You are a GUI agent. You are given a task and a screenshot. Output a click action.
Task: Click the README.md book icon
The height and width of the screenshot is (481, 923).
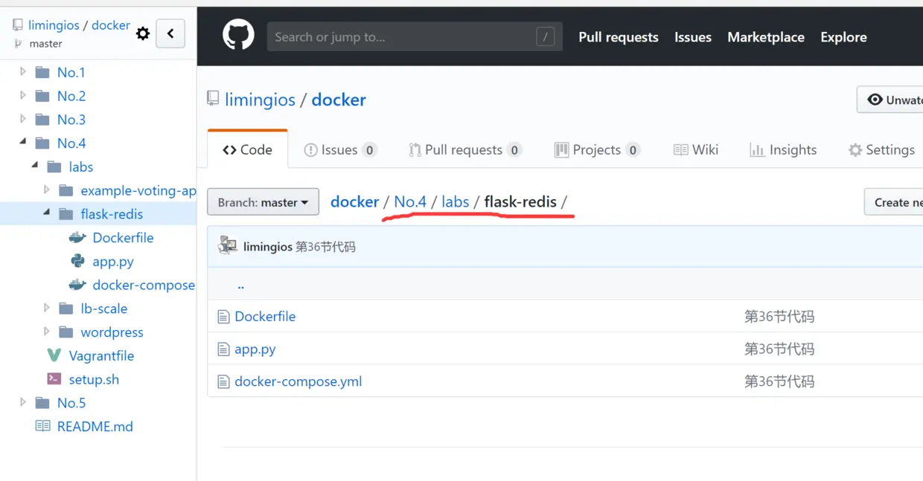tap(42, 427)
